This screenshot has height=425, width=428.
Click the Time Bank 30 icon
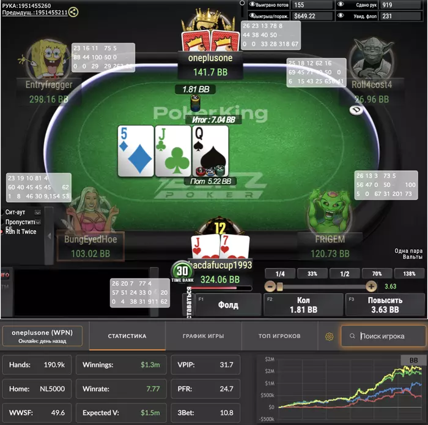tap(182, 272)
